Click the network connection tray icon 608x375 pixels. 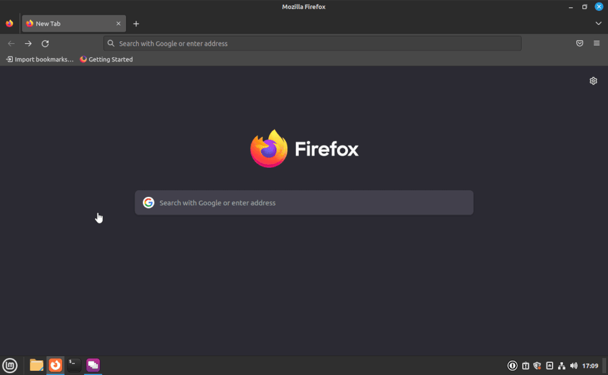562,366
